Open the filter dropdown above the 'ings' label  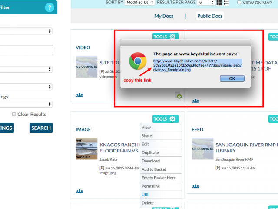click(x=26, y=87)
